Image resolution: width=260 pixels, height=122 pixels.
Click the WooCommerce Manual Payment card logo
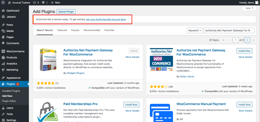point(161,113)
